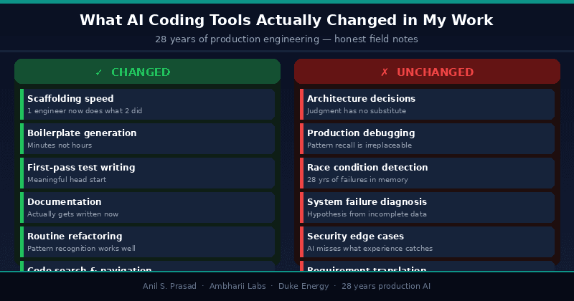Viewport: 574px width, 301px height.
Task: Click Ambharii Labs in the footer
Action: 237,286
